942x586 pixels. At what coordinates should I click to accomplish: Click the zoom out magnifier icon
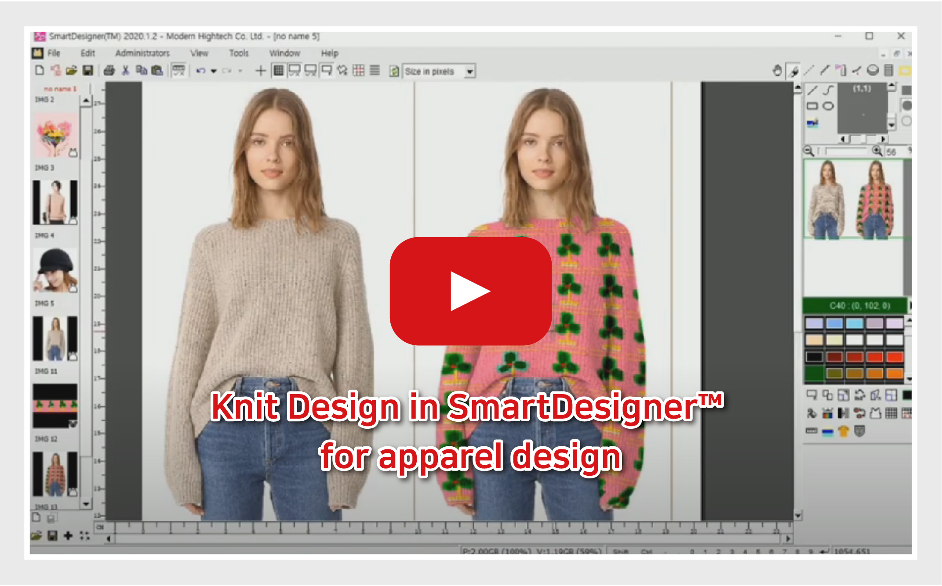809,152
